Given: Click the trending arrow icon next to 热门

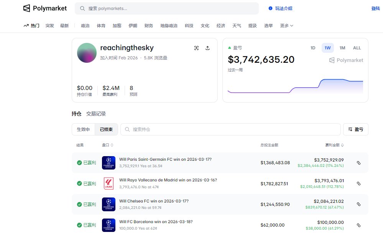Looking at the screenshot, I should (x=26, y=26).
